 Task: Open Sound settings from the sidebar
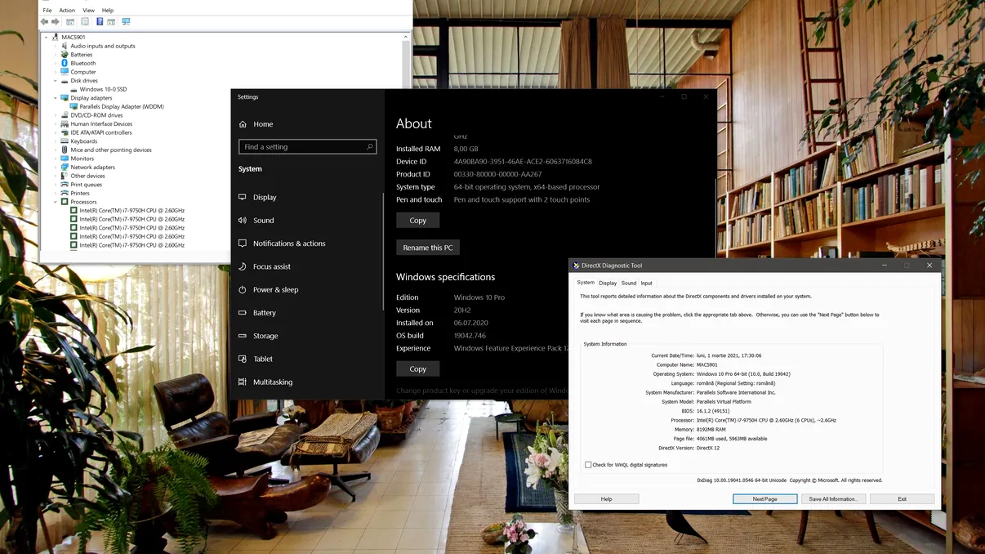261,220
